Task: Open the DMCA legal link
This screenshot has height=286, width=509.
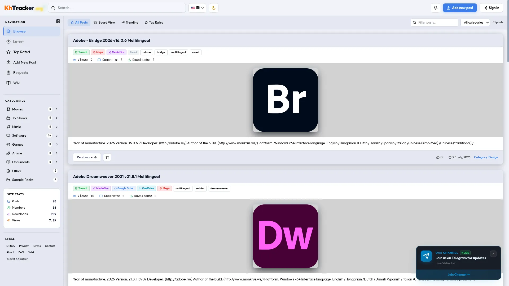Action: (11, 246)
